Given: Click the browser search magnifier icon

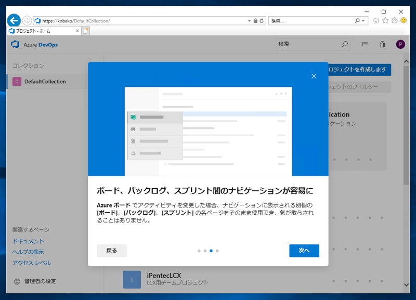Looking at the screenshot, I should (357, 21).
